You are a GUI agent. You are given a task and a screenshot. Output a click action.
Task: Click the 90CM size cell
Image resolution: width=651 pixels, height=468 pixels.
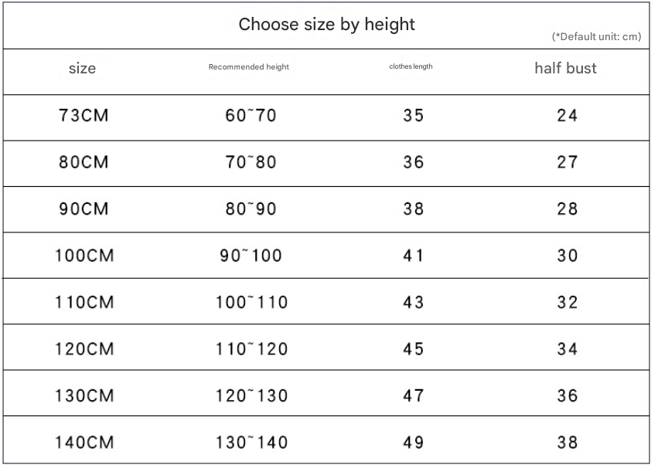pyautogui.click(x=84, y=209)
